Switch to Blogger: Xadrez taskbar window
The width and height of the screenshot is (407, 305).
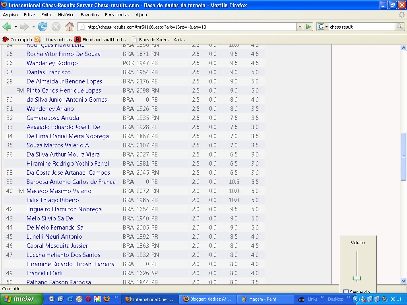tap(208, 299)
